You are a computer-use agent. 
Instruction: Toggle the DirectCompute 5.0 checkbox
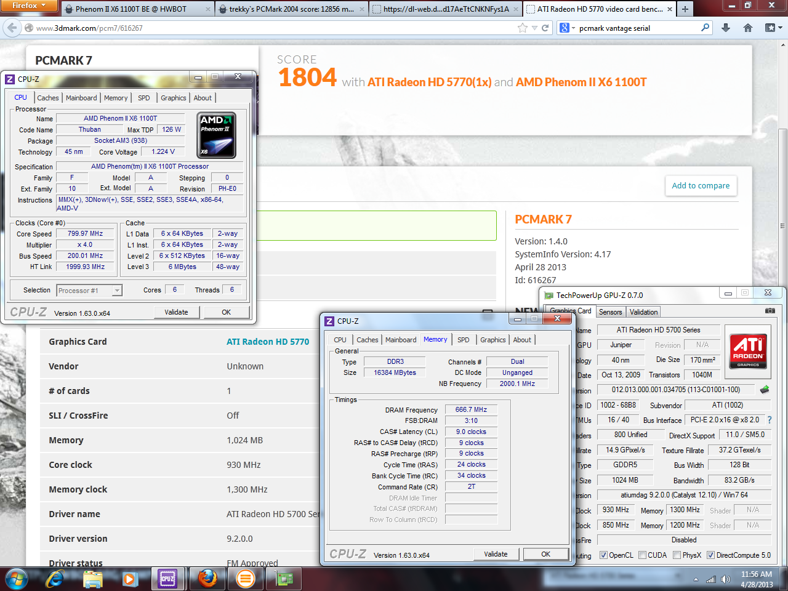(x=710, y=555)
